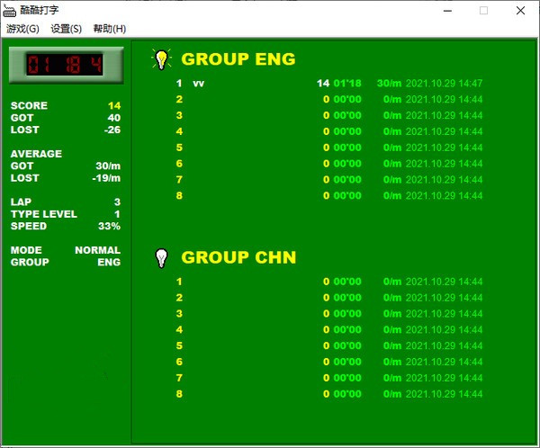Click the score 14 in GROUP ENG row 1

(323, 84)
